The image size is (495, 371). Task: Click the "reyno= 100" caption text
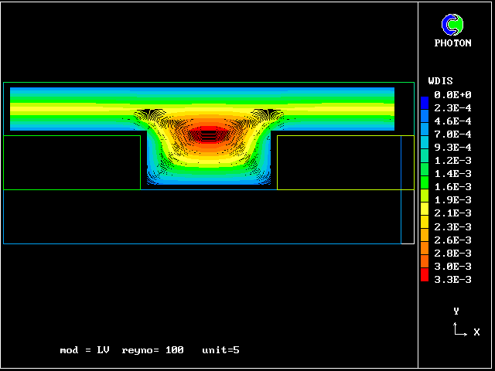[152, 350]
